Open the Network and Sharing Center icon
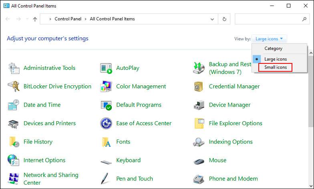Viewport: 314px width, 189px height. pos(14,179)
